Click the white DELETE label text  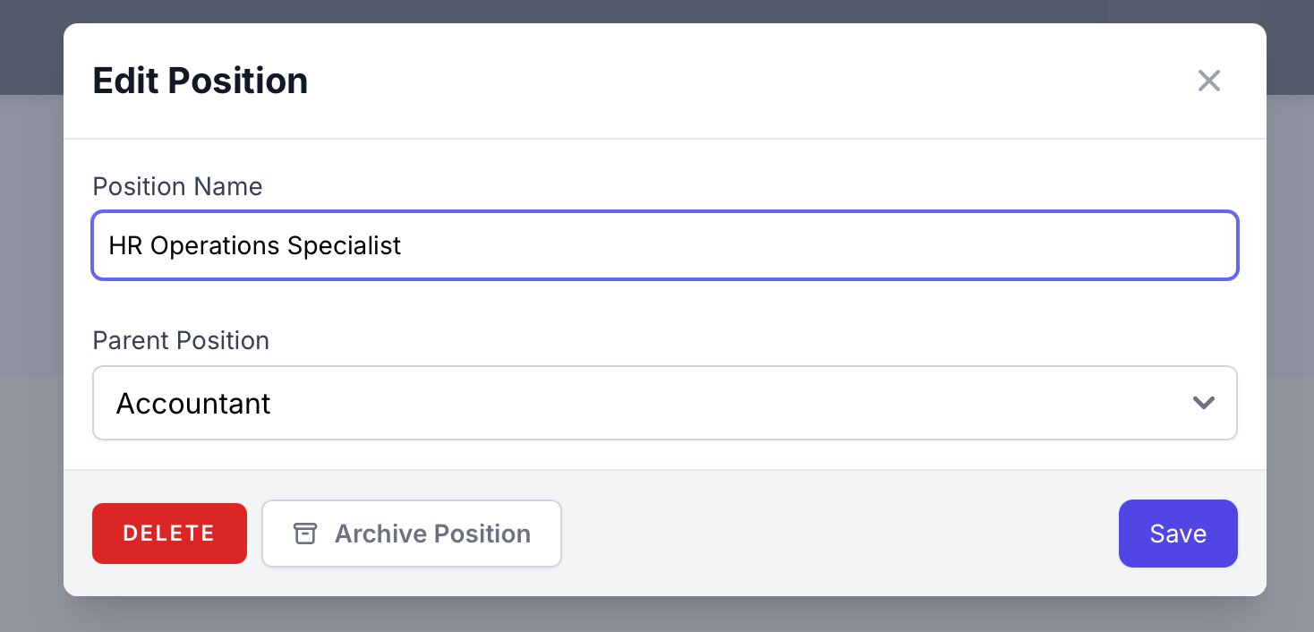click(x=169, y=534)
